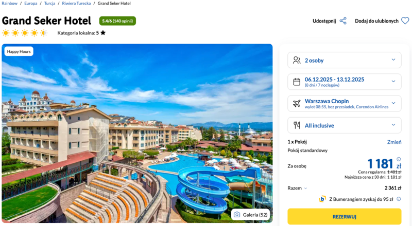This screenshot has height=226, width=412.
Task: Open the 5.4/6 reviews rating badge
Action: (x=117, y=21)
